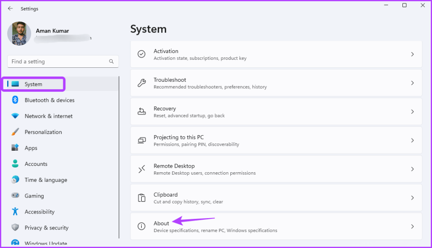Screen dimensions: 432x248
Task: Open the Apps settings section
Action: (31, 148)
